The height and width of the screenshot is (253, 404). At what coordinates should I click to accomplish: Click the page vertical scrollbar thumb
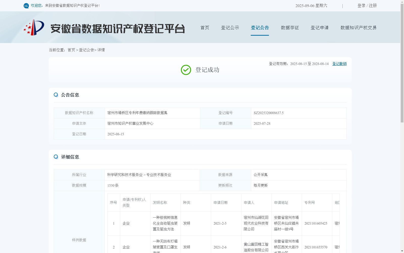tap(402, 63)
